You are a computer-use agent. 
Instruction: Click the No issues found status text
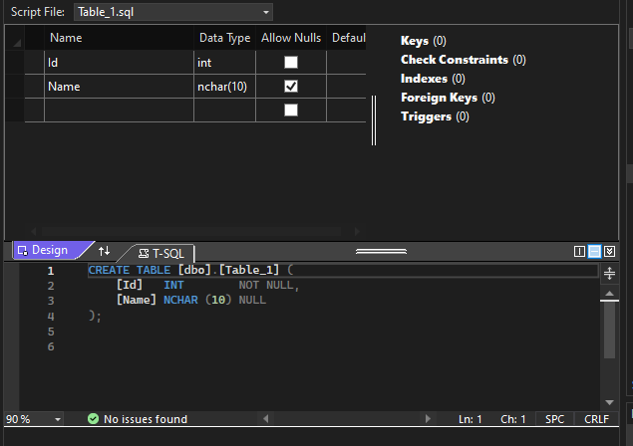point(146,419)
